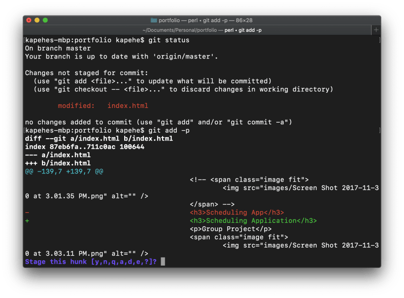Close the terminal window with red button
This screenshot has height=298, width=404.
[x=29, y=20]
